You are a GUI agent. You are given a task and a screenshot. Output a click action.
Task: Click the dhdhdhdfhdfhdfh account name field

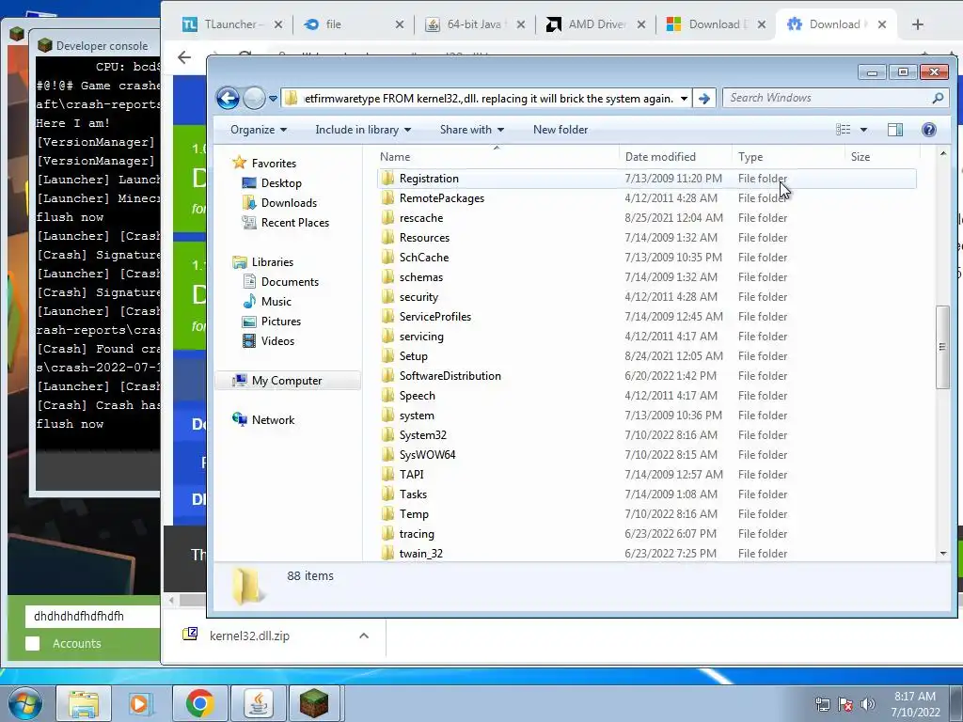pyautogui.click(x=92, y=616)
